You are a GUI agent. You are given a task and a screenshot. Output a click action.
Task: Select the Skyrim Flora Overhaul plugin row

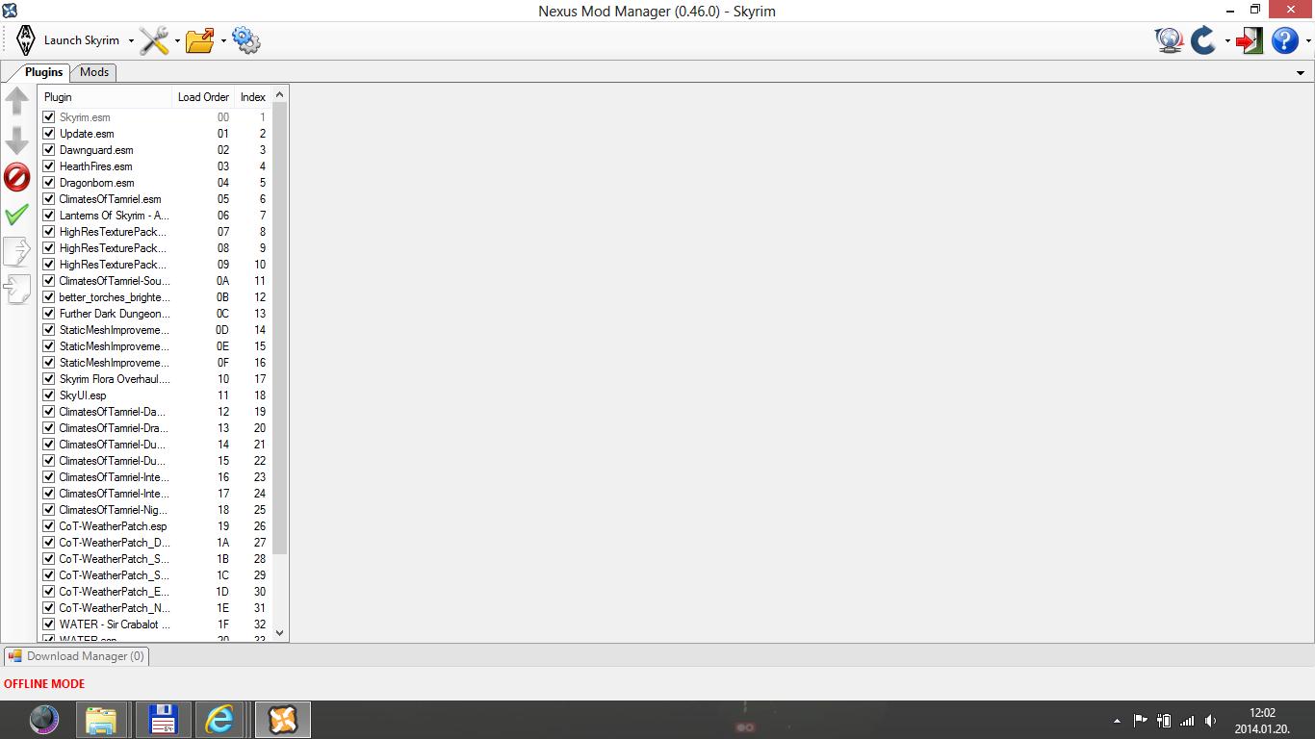tap(155, 379)
